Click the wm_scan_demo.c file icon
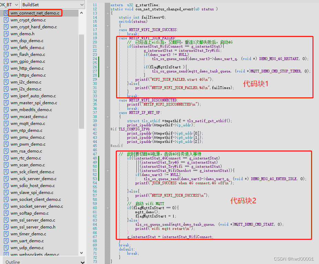Image resolution: width=319 pixels, height=264 pixels. click(6, 165)
